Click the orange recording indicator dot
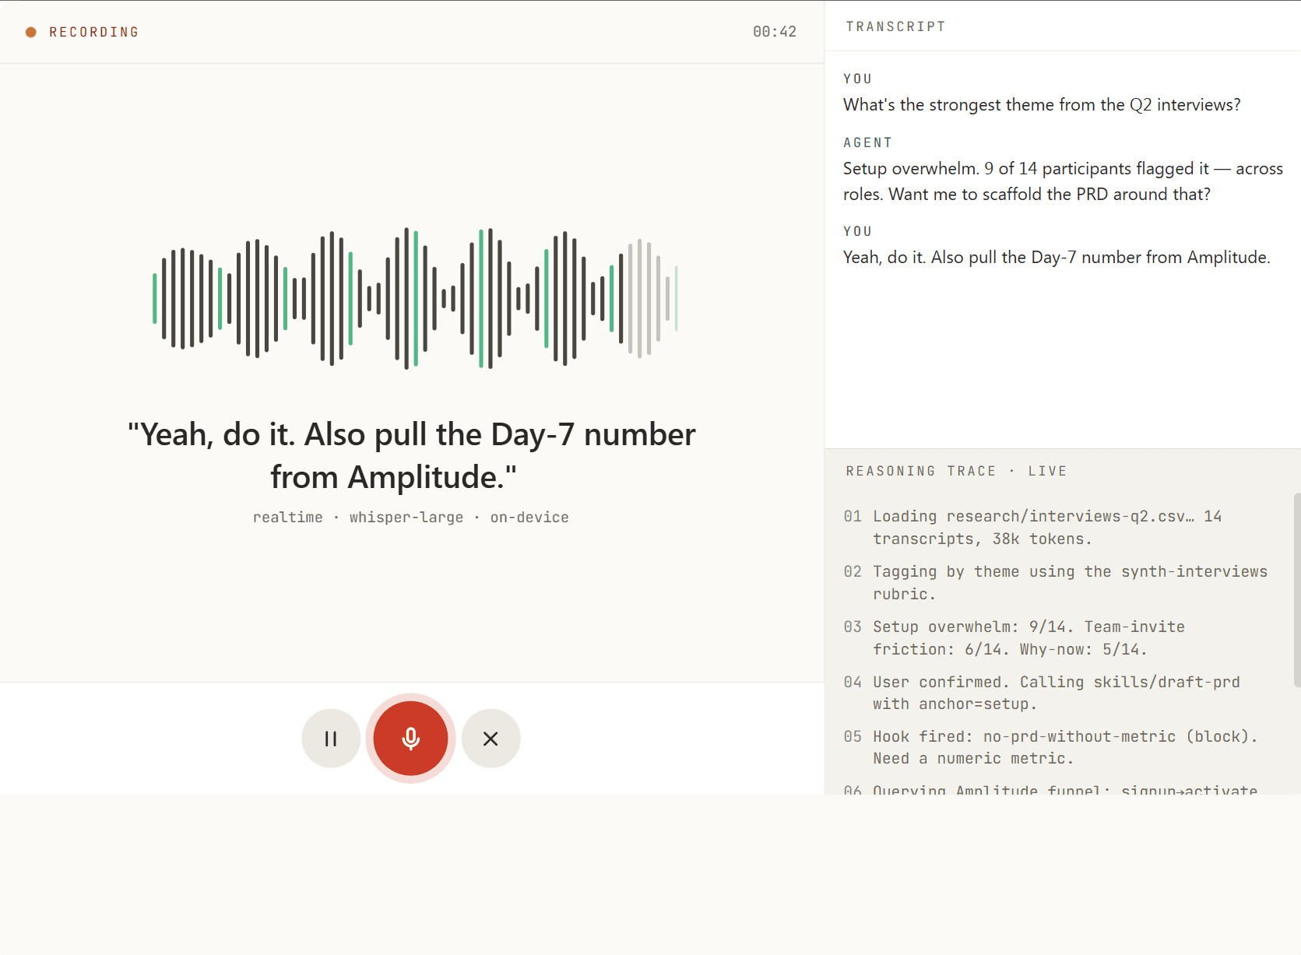Screen dimensions: 1301x955 [x=31, y=32]
